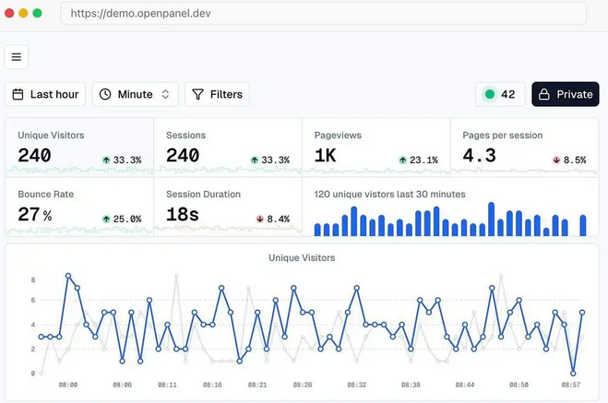Click the calendar icon in Last hour
608x403 pixels.
(18, 94)
